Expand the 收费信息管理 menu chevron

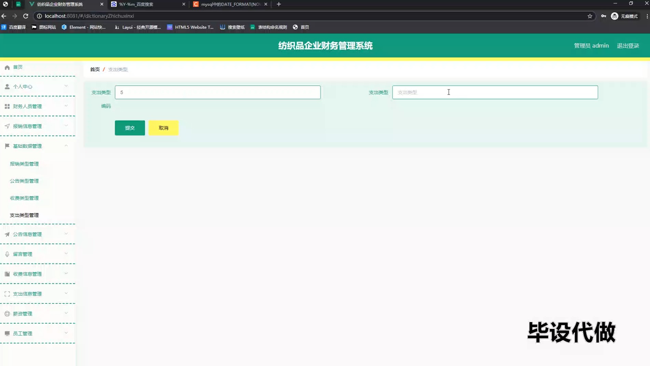(66, 273)
